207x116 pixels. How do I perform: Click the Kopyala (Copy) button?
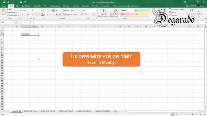(x=11, y=13)
